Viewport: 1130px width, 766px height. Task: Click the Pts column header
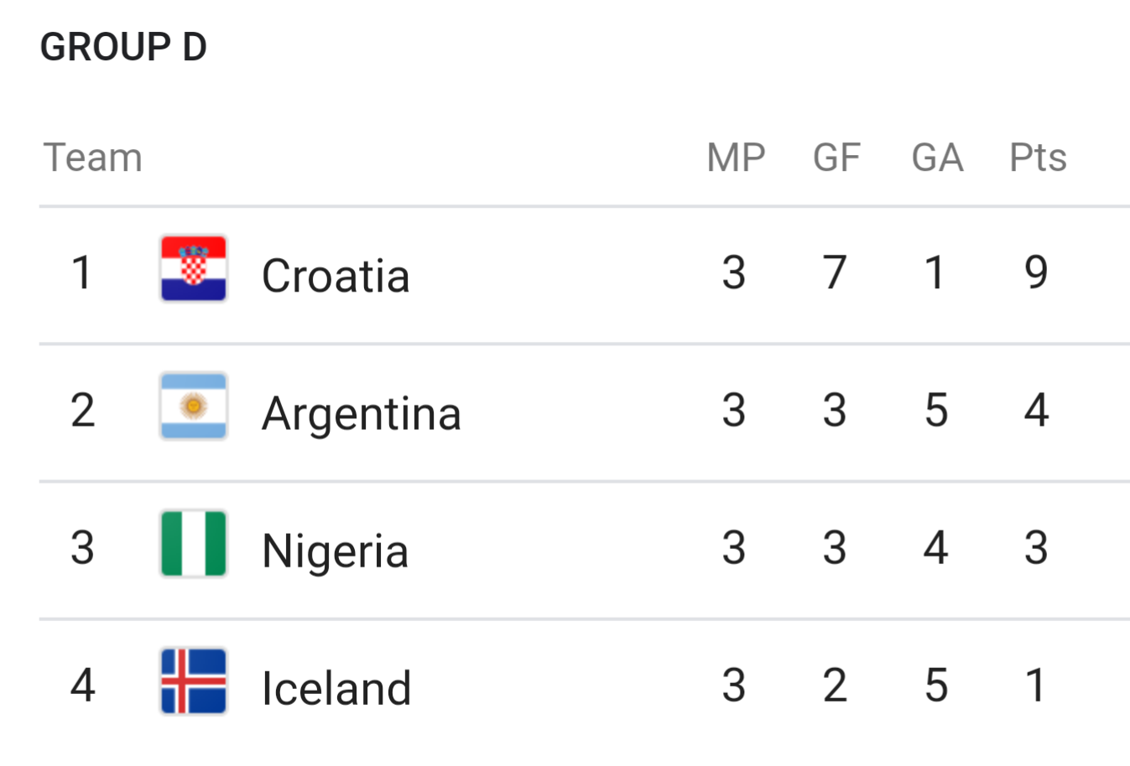[1038, 158]
